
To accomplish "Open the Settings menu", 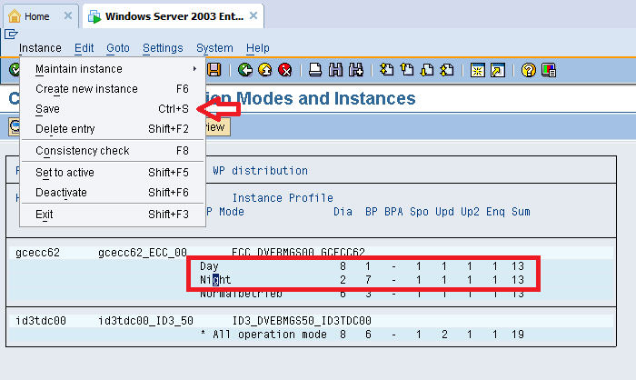I will [x=163, y=48].
